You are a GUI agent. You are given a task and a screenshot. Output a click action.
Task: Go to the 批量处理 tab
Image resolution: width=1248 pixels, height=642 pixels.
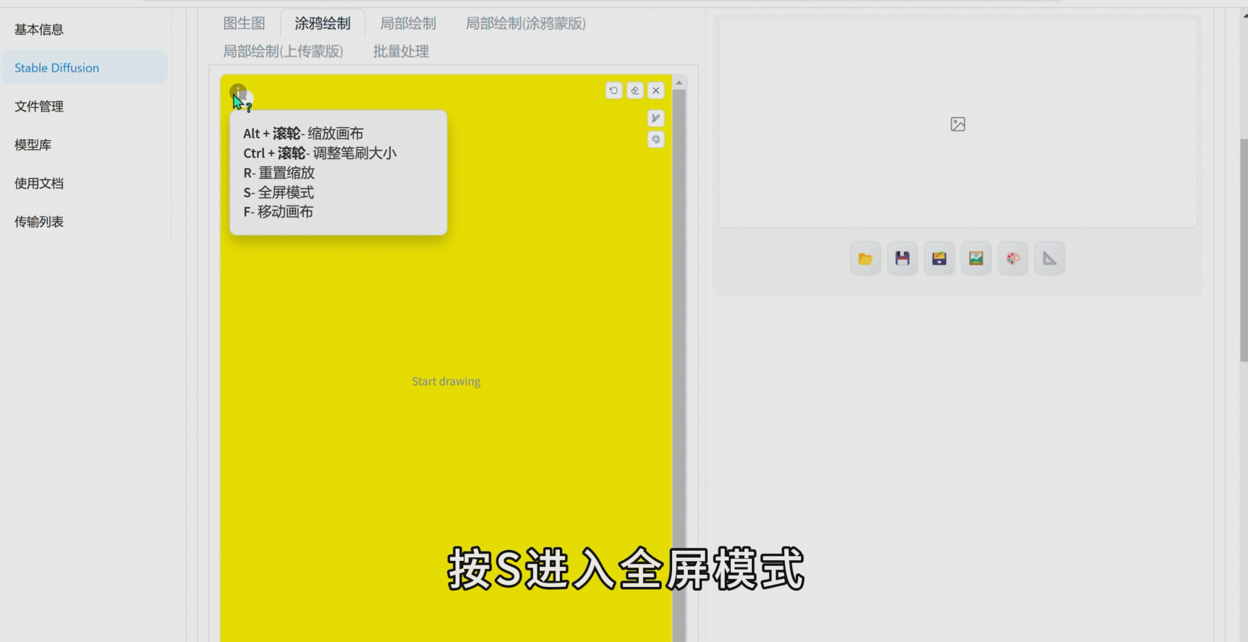pos(401,51)
